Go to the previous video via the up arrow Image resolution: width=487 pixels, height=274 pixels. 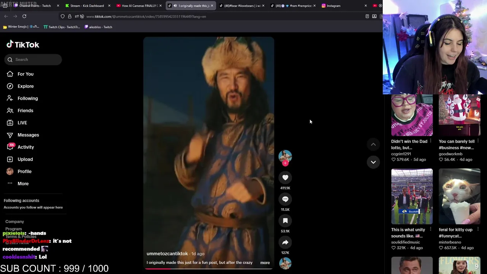pyautogui.click(x=373, y=144)
